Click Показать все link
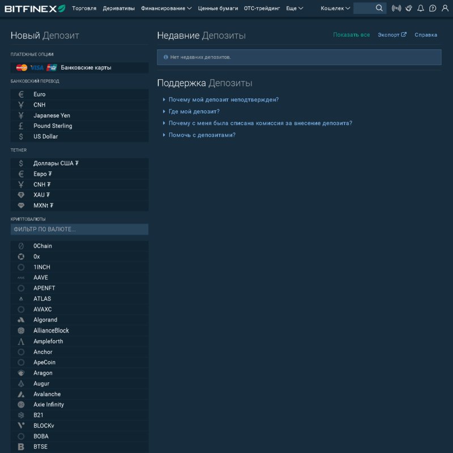The width and height of the screenshot is (453, 453). [351, 35]
